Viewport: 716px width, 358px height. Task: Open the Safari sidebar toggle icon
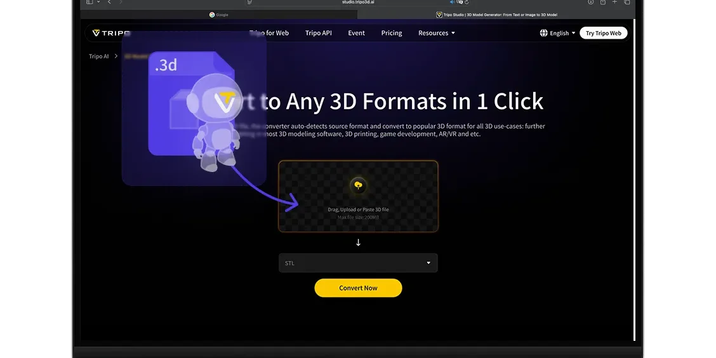[89, 3]
